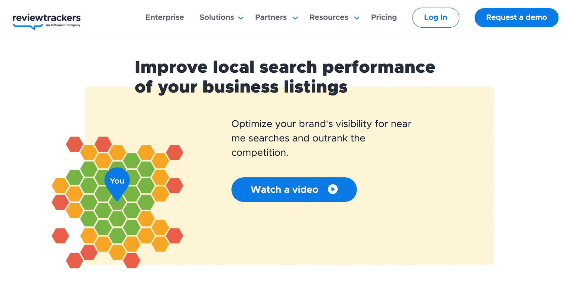This screenshot has height=282, width=568.
Task: Select Enterprise in the navigation bar
Action: click(x=164, y=17)
